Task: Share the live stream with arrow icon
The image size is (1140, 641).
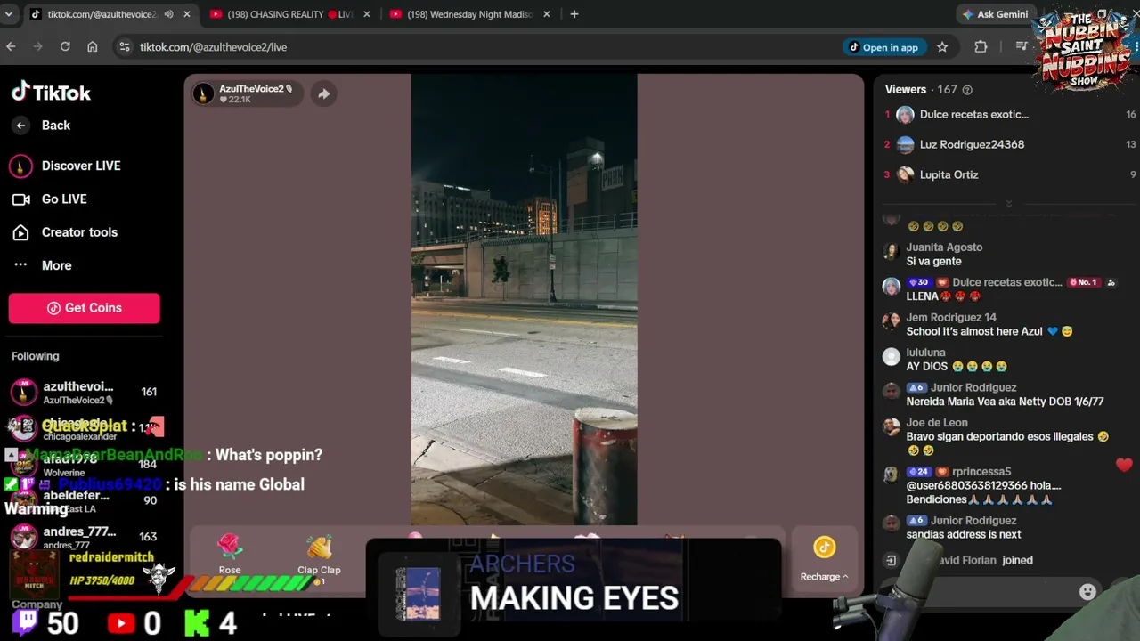Action: tap(323, 93)
